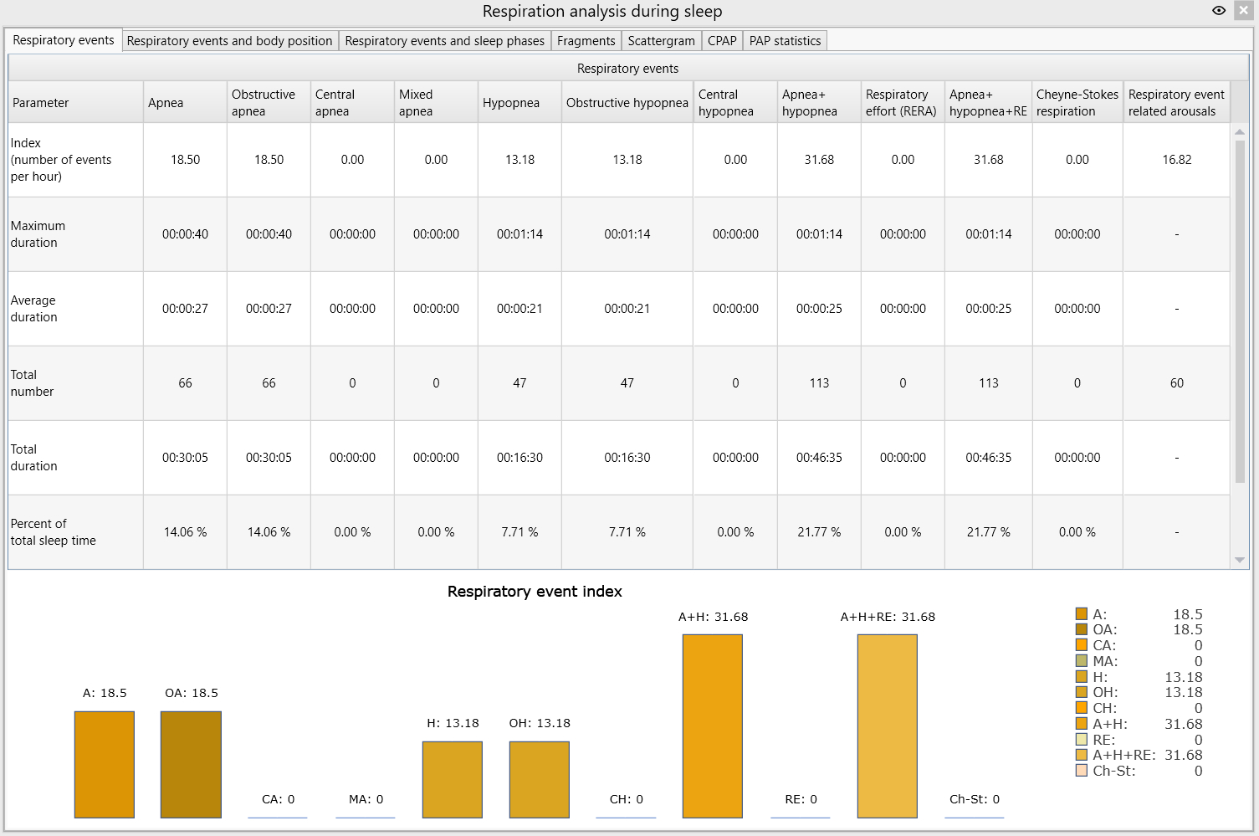The image size is (1259, 836).
Task: Click the A+H legend color swatch
Action: pyautogui.click(x=1082, y=724)
